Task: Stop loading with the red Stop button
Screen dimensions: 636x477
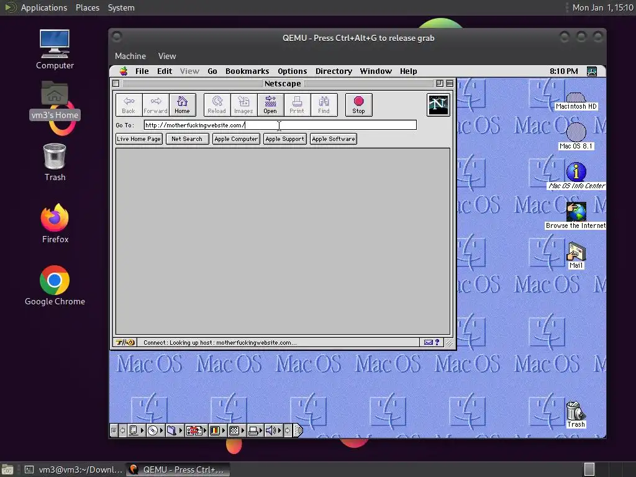Action: [358, 105]
